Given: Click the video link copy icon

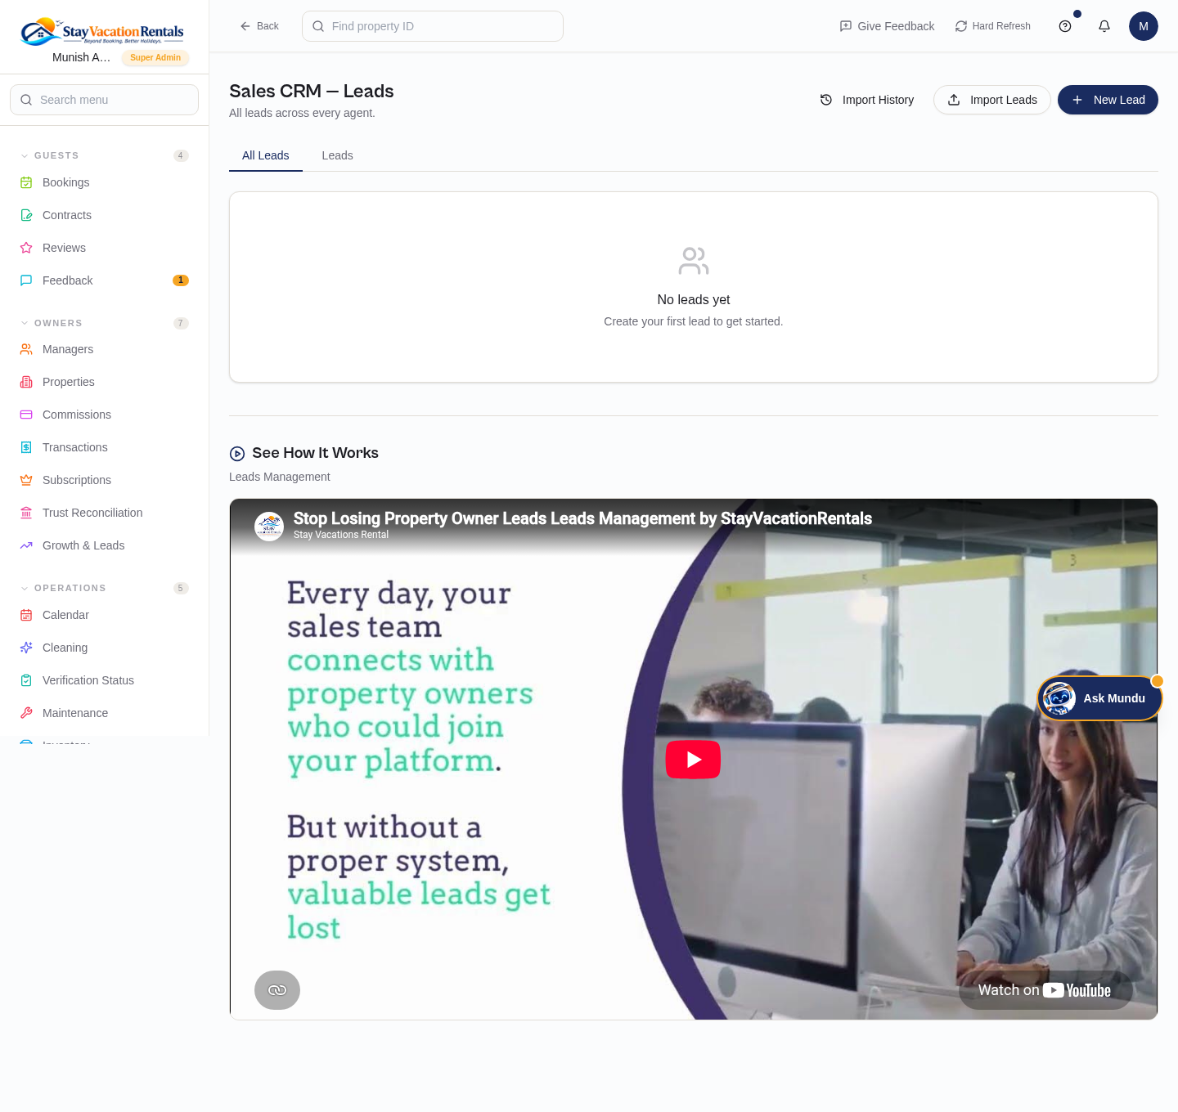Looking at the screenshot, I should 277,990.
